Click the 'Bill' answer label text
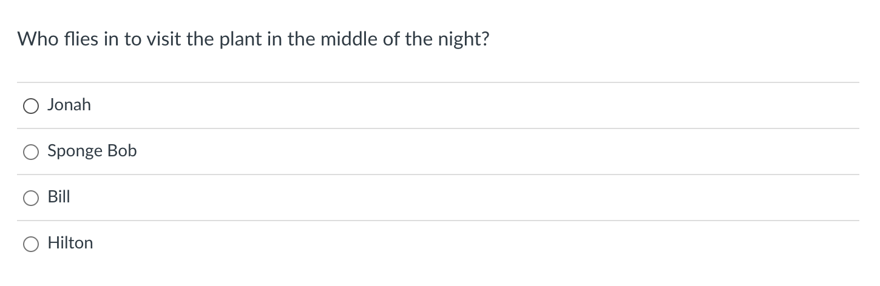Screen dimensions: 880x286 [59, 197]
